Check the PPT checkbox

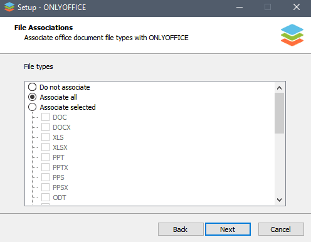(45, 157)
